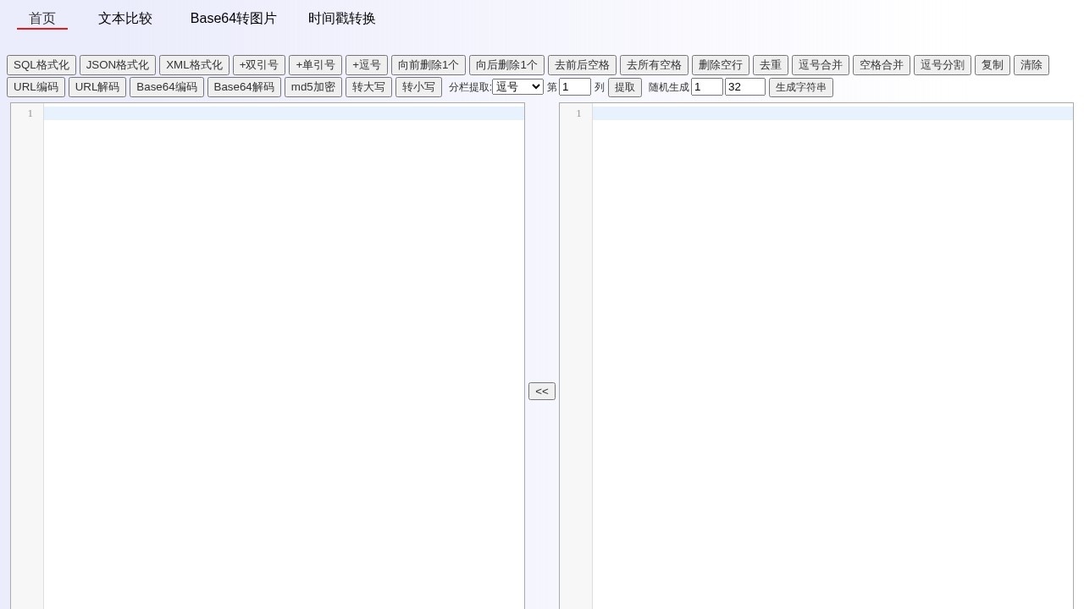Click the SQL格式化 button
This screenshot has width=1084, height=609.
coord(41,65)
